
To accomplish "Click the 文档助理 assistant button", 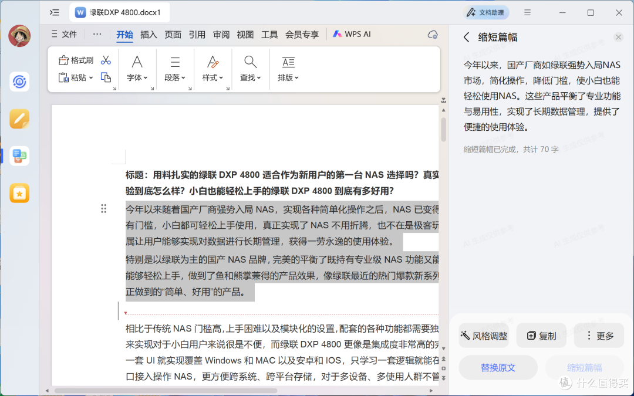I will (485, 12).
